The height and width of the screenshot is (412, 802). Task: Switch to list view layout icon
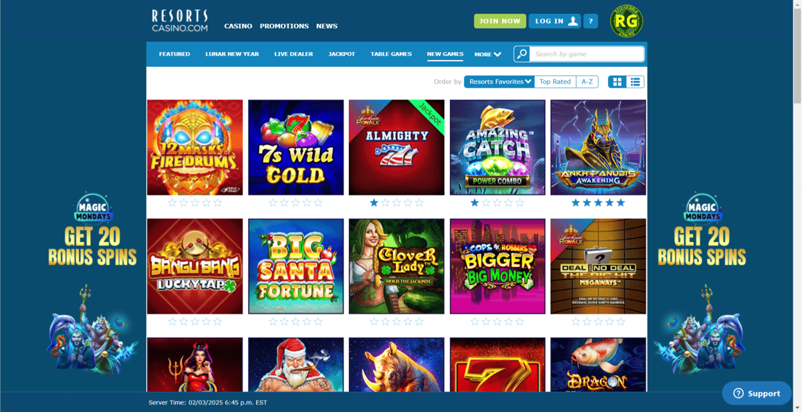pos(635,82)
